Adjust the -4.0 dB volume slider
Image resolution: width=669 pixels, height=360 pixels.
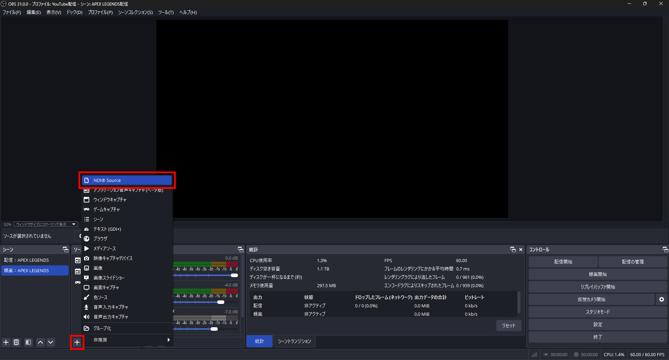click(221, 302)
